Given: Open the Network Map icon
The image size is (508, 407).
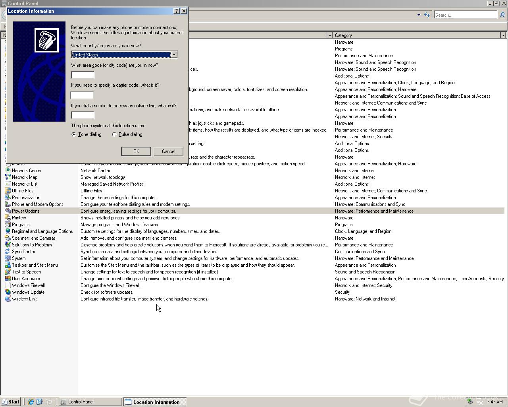Looking at the screenshot, I should coord(8,177).
